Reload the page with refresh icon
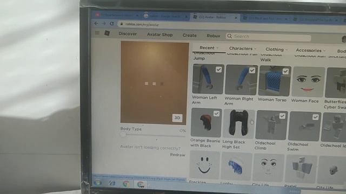The height and width of the screenshot is (194, 346). pos(112,24)
